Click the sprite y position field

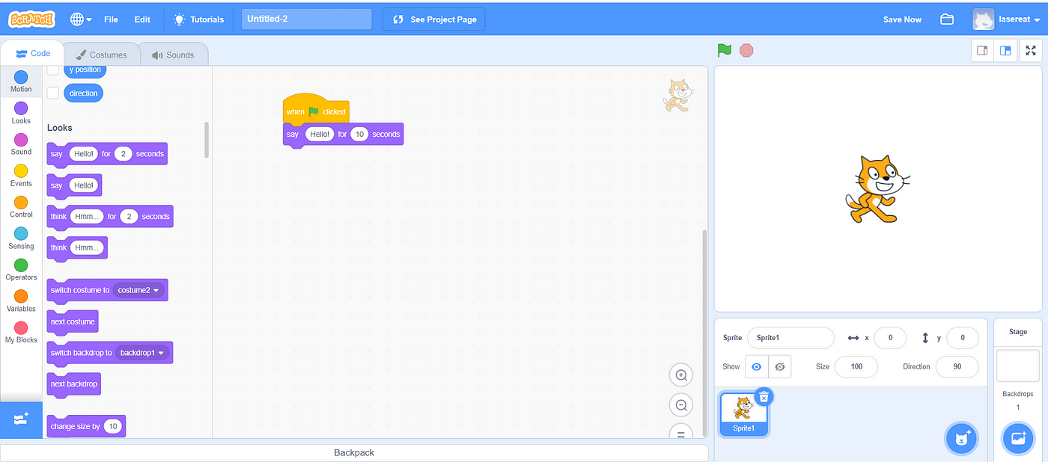pyautogui.click(x=963, y=338)
